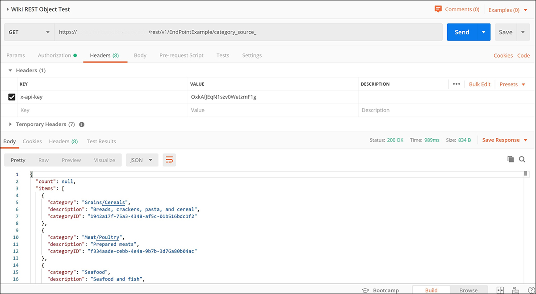Viewport: 536px width, 294px height.
Task: Expand the Temporary Headers section
Action: pos(11,124)
